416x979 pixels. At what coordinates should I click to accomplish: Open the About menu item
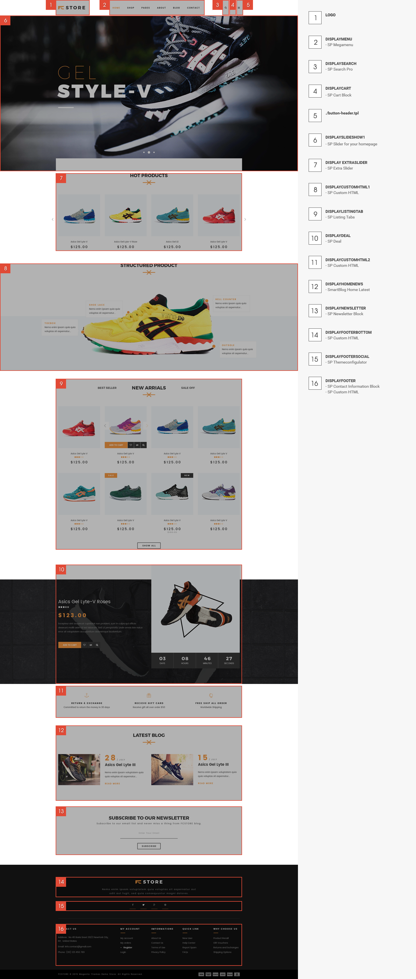(x=161, y=8)
